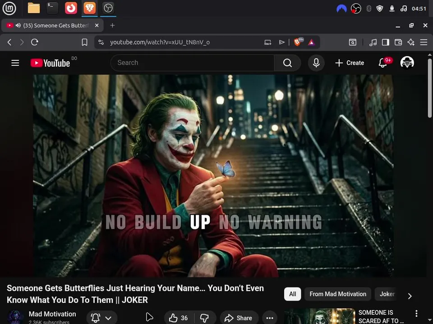Click the YouTube URL address bar

(x=160, y=42)
